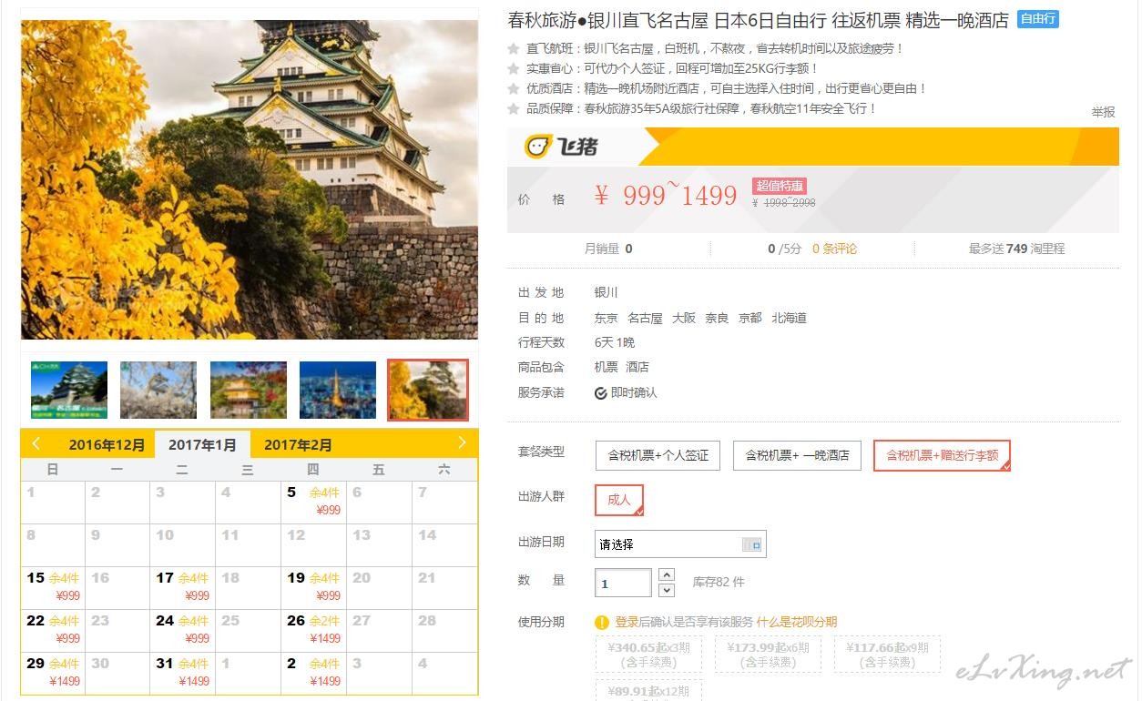
Task: Click destination 京都
Action: click(x=750, y=318)
